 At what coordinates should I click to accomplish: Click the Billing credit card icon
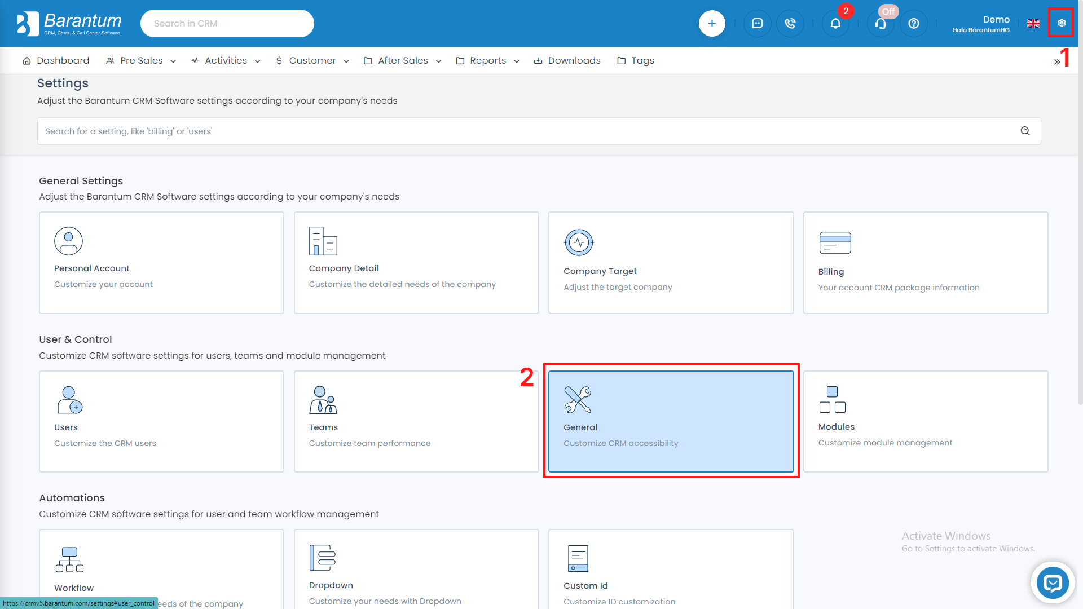(x=835, y=243)
